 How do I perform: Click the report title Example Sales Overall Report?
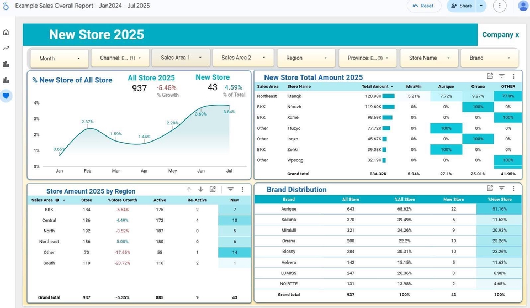pos(82,6)
